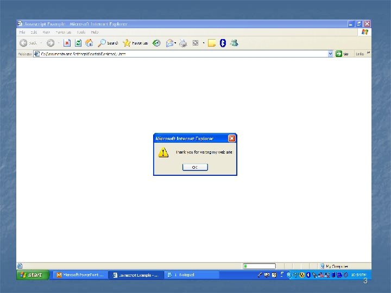Click the yellow warning icon in the dialog

coord(163,152)
